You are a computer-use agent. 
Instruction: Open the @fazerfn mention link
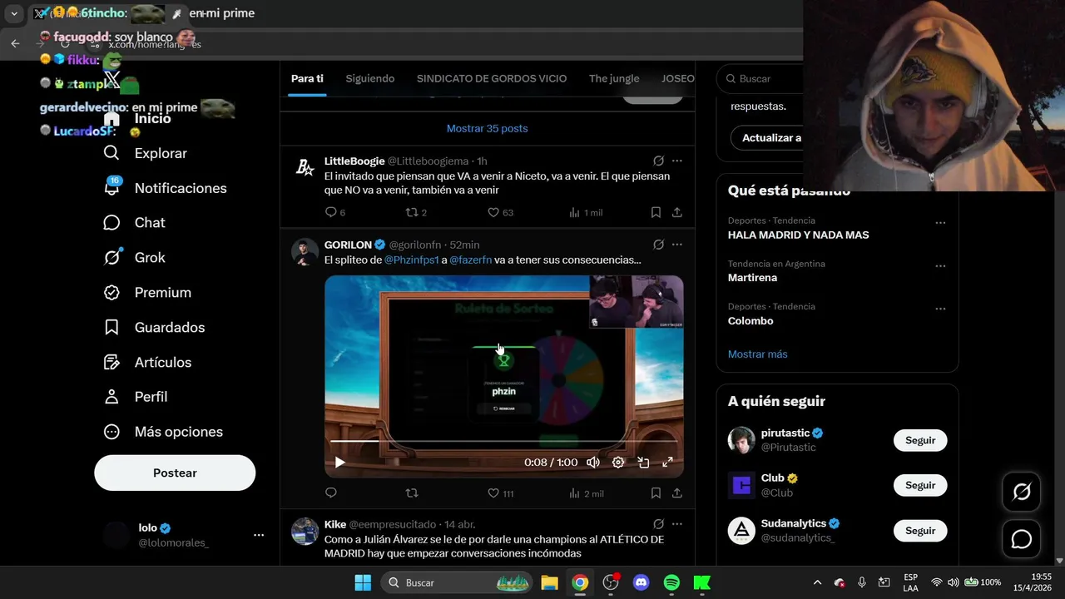(x=471, y=260)
